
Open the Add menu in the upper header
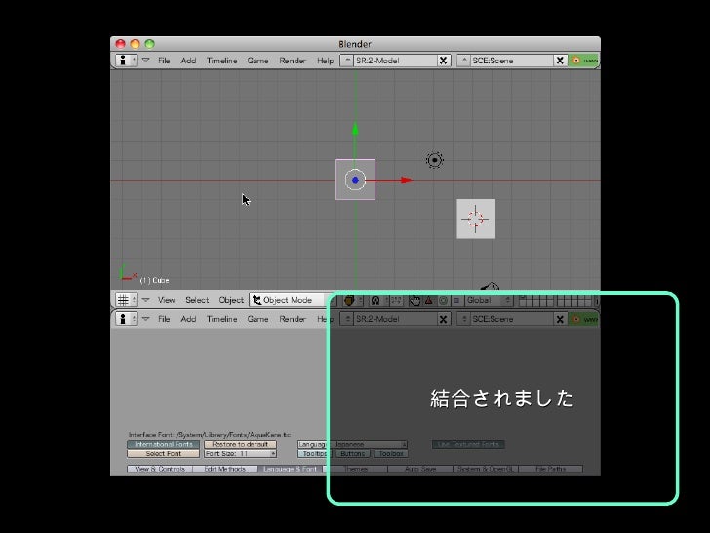[188, 61]
